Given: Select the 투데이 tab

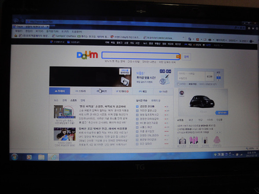Looking at the screenshot, I should (60, 91).
